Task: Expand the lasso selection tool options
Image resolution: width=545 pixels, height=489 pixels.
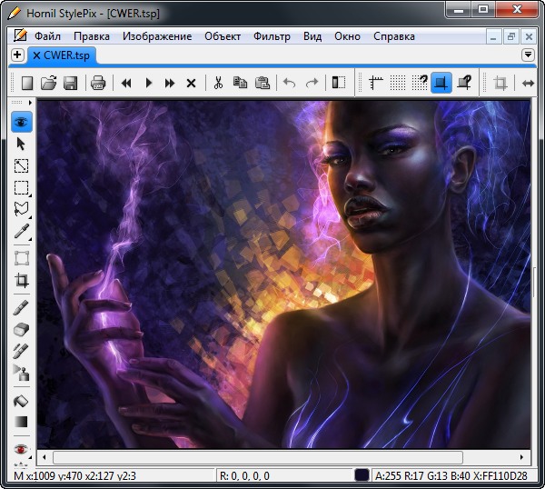Action: pos(22,210)
